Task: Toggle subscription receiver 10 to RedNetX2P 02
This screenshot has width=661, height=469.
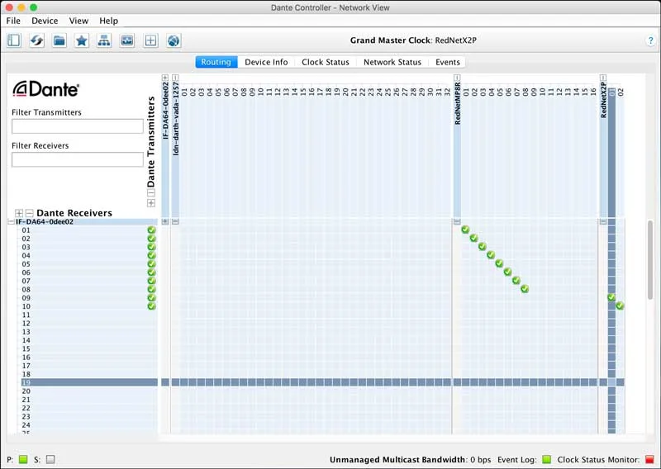Action: (x=621, y=306)
